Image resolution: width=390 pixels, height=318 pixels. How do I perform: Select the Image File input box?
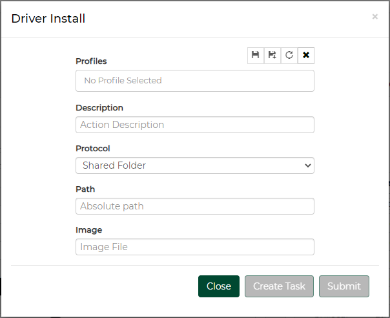click(x=194, y=247)
